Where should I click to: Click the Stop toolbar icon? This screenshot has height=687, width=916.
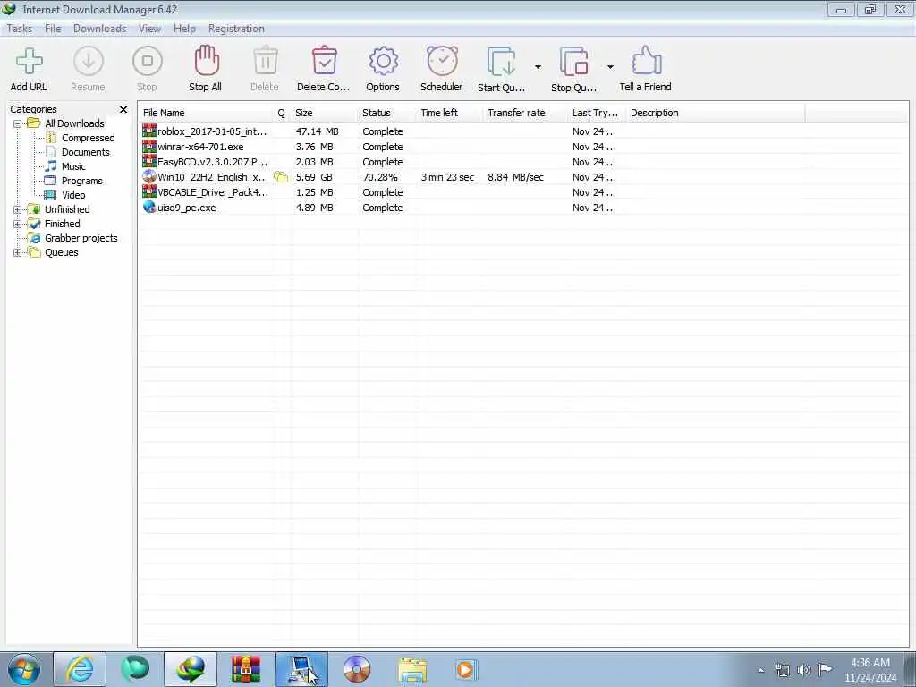tap(147, 62)
